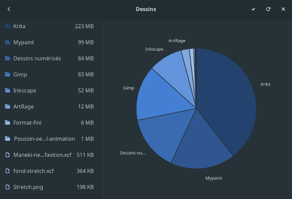The height and width of the screenshot is (199, 292).
Task: Click the Dessins numérisés folder icon
Action: pyautogui.click(x=8, y=58)
